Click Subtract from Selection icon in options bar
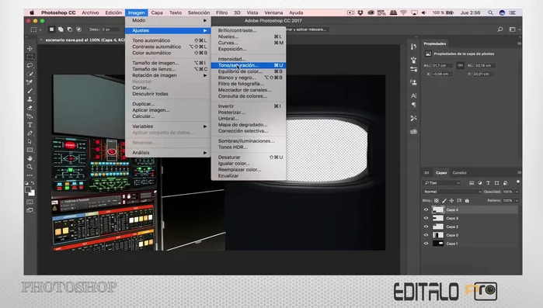Screen dimensions: 543x308 pos(70,29)
